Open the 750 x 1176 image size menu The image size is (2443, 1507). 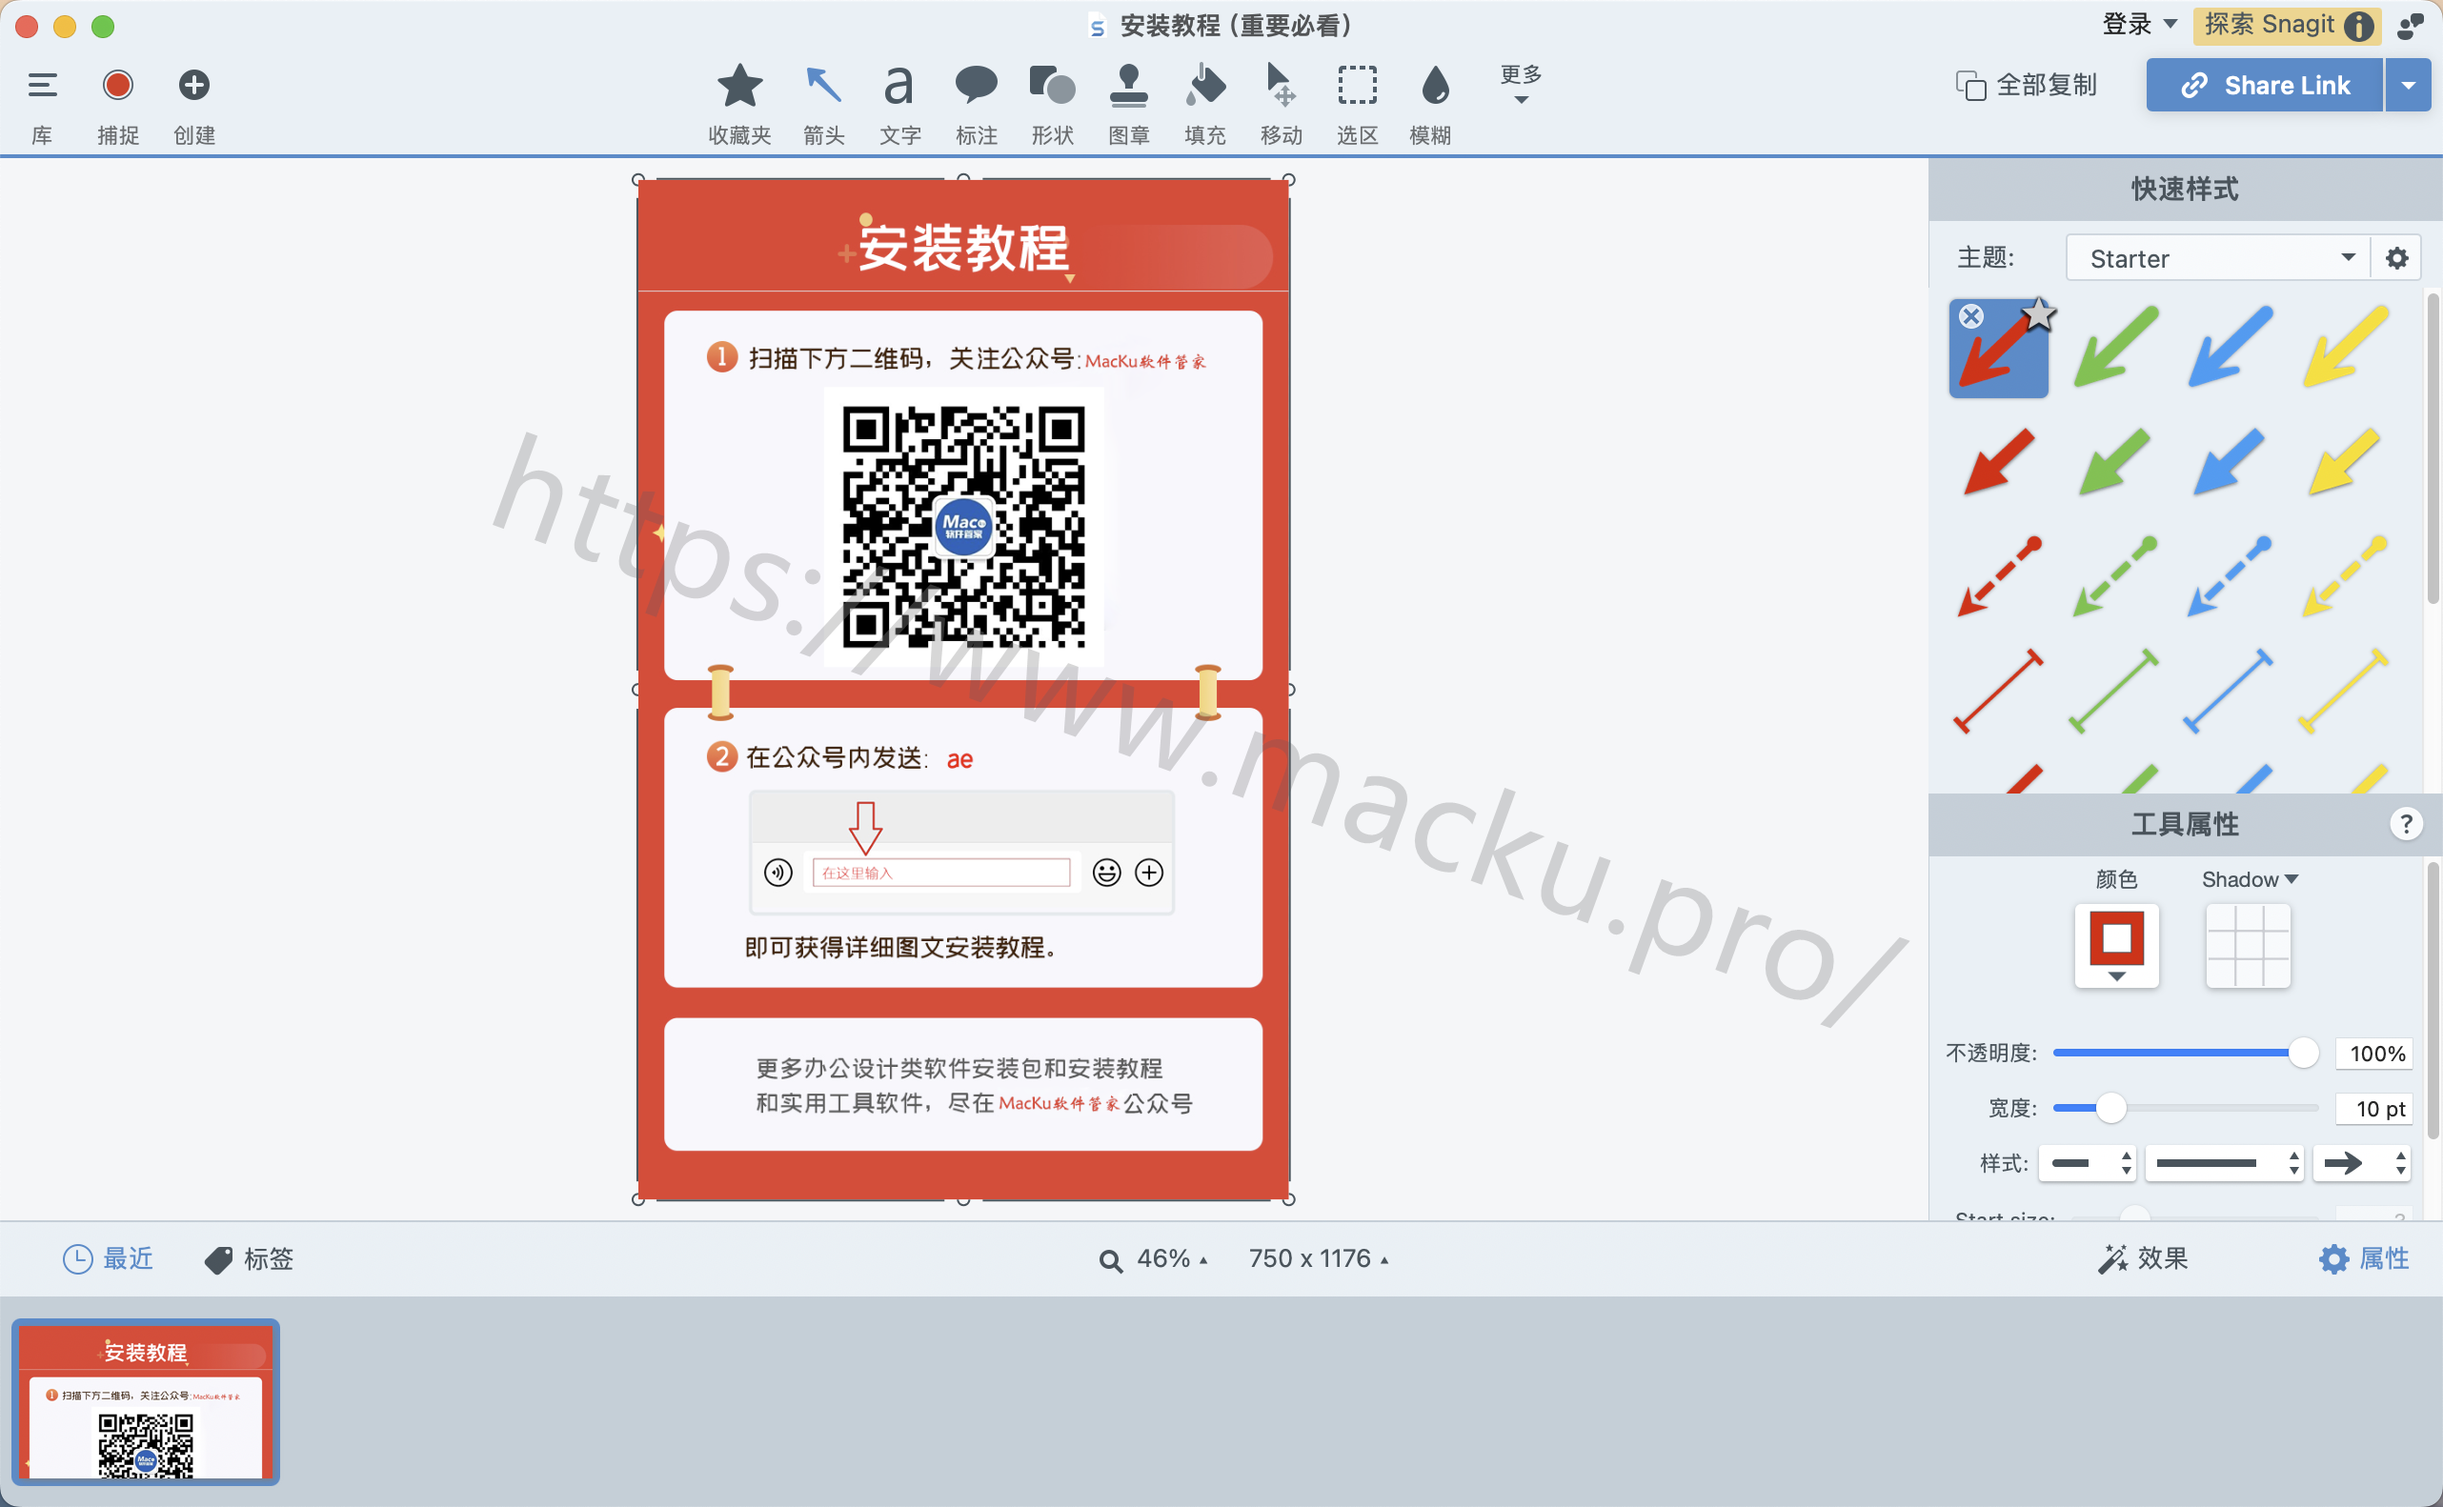pyautogui.click(x=1318, y=1258)
